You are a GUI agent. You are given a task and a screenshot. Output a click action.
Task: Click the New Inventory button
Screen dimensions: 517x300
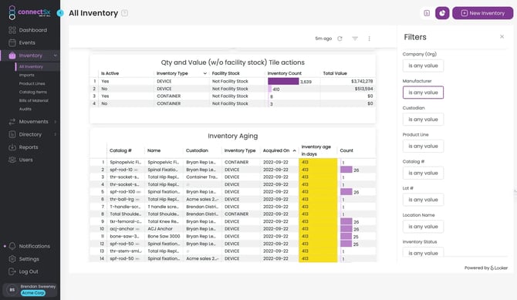[483, 13]
